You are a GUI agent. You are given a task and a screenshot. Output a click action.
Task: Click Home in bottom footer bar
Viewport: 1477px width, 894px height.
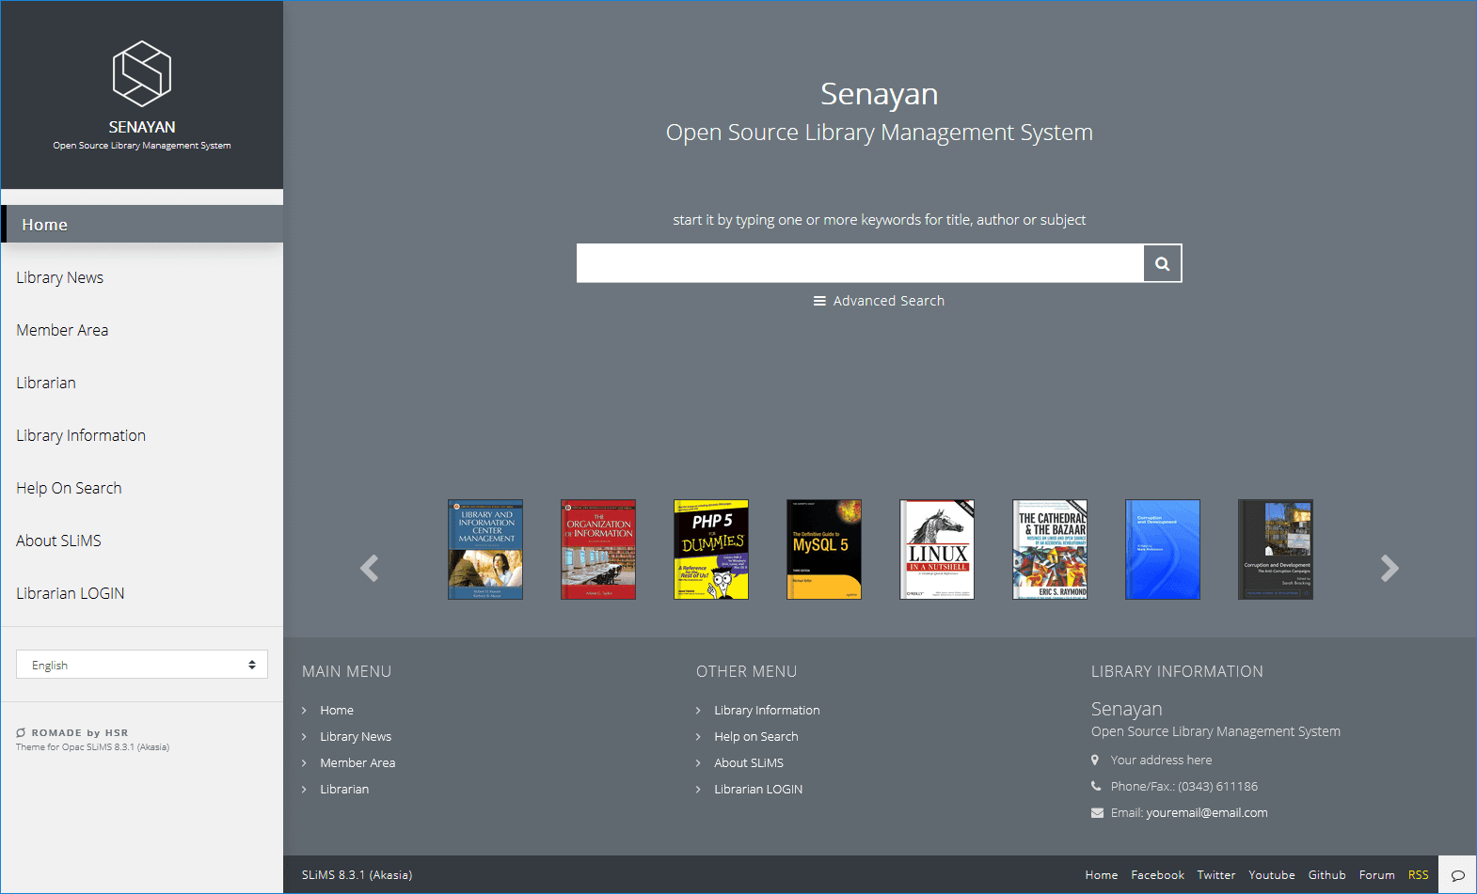point(1102,875)
